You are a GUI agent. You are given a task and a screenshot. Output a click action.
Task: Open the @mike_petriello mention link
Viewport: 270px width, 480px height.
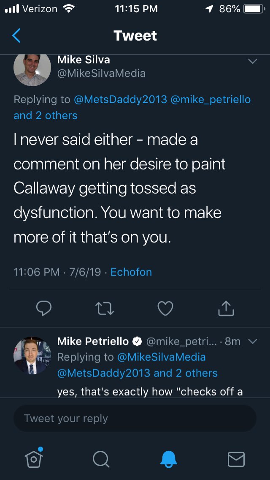[x=210, y=99]
